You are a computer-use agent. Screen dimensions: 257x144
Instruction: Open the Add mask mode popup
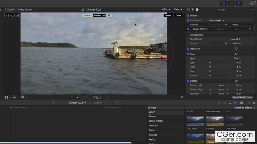(x=220, y=29)
